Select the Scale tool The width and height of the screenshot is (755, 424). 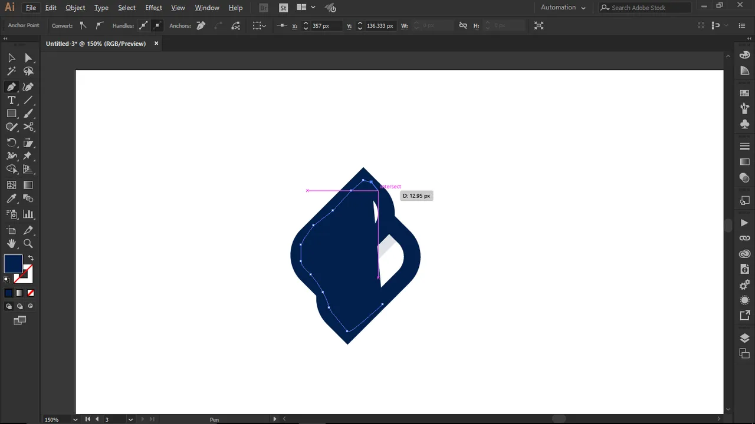[x=28, y=143]
